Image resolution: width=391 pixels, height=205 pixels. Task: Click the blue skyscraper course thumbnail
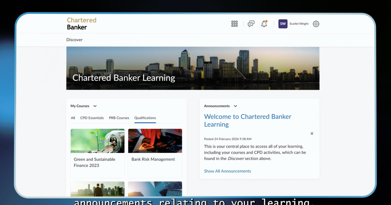pos(155,189)
